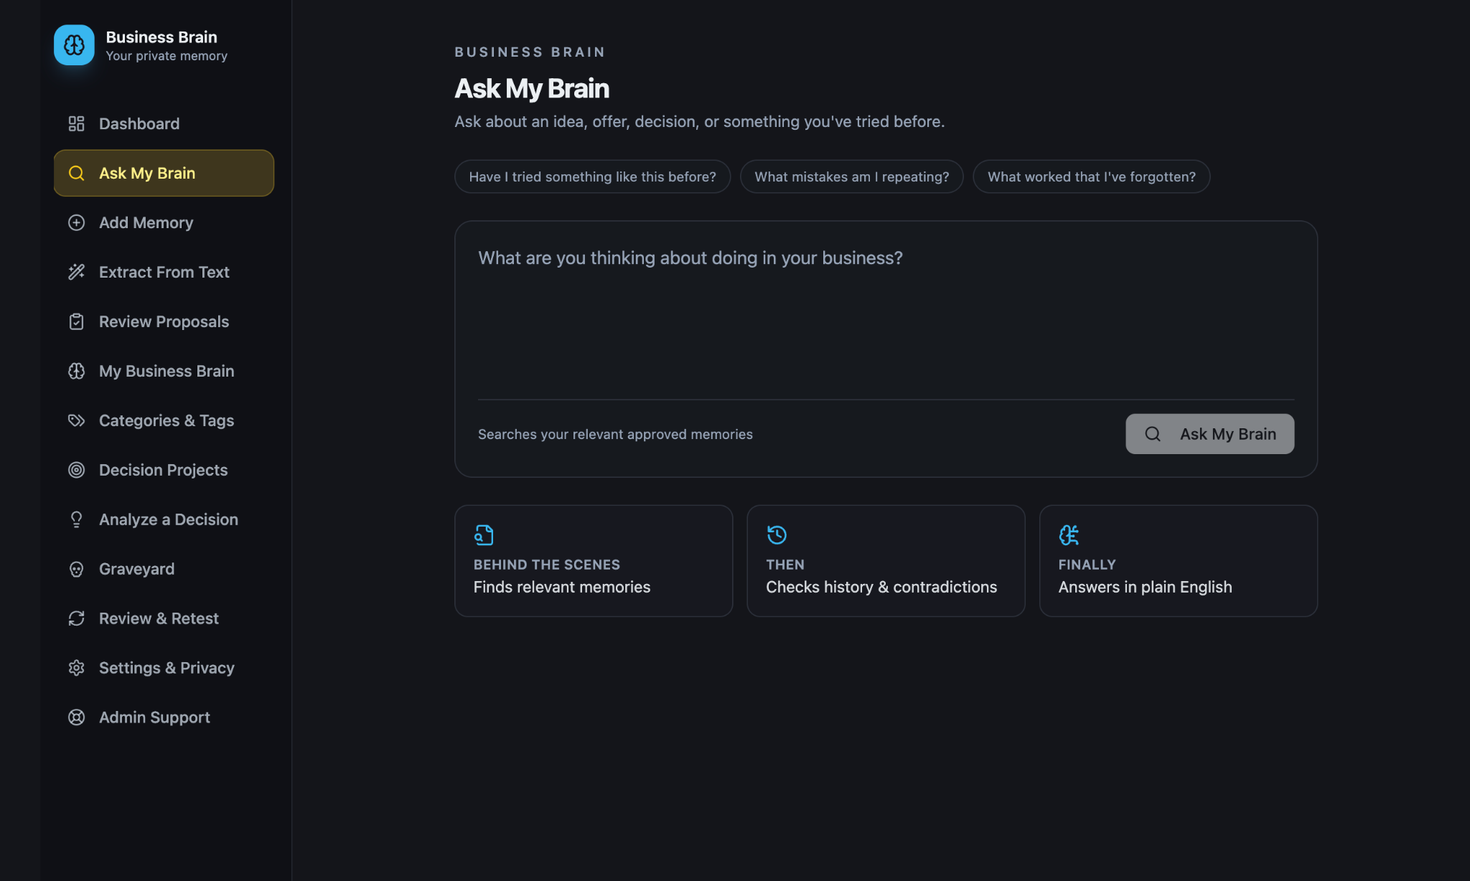Click the lightbulb icon for Analyze a Decision
The height and width of the screenshot is (881, 1470).
click(76, 519)
